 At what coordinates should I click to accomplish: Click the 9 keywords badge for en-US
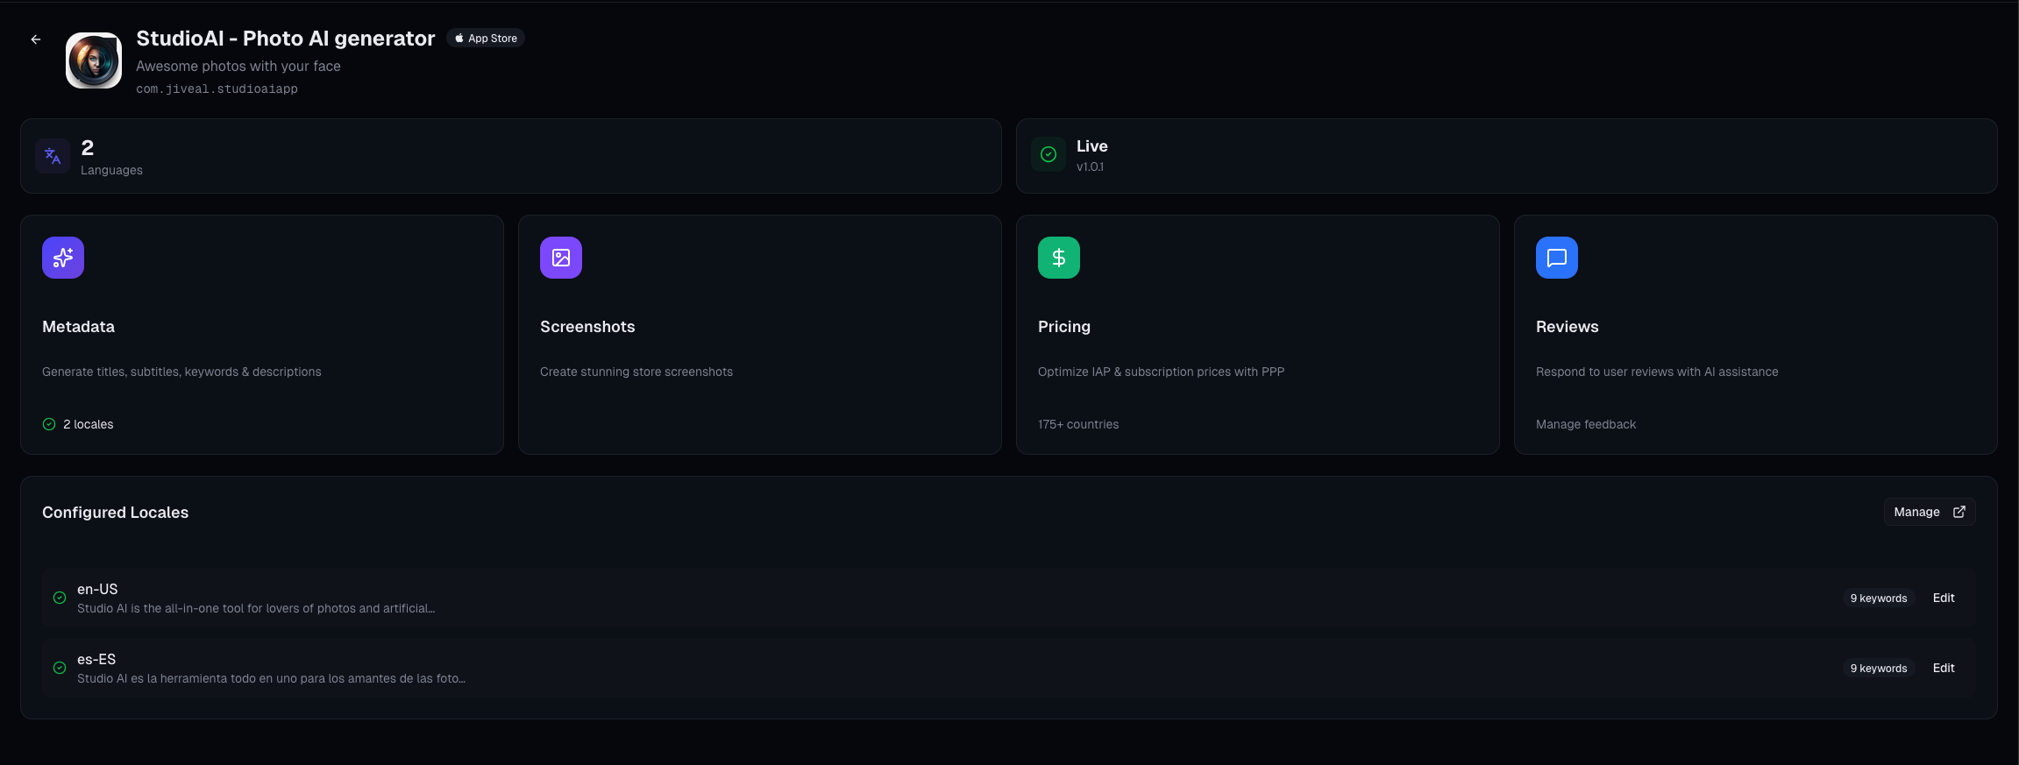coord(1879,599)
